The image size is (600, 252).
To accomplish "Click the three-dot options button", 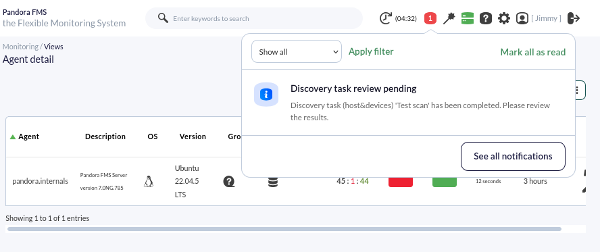I will [577, 91].
